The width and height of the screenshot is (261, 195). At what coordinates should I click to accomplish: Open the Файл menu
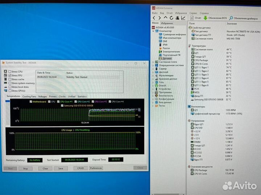[x=155, y=13]
